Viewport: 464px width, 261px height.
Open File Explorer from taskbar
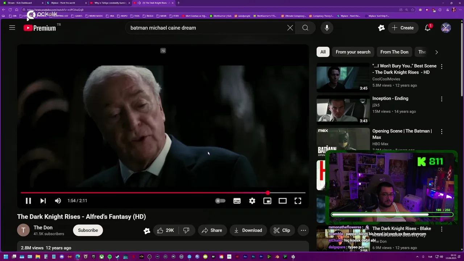(x=38, y=257)
